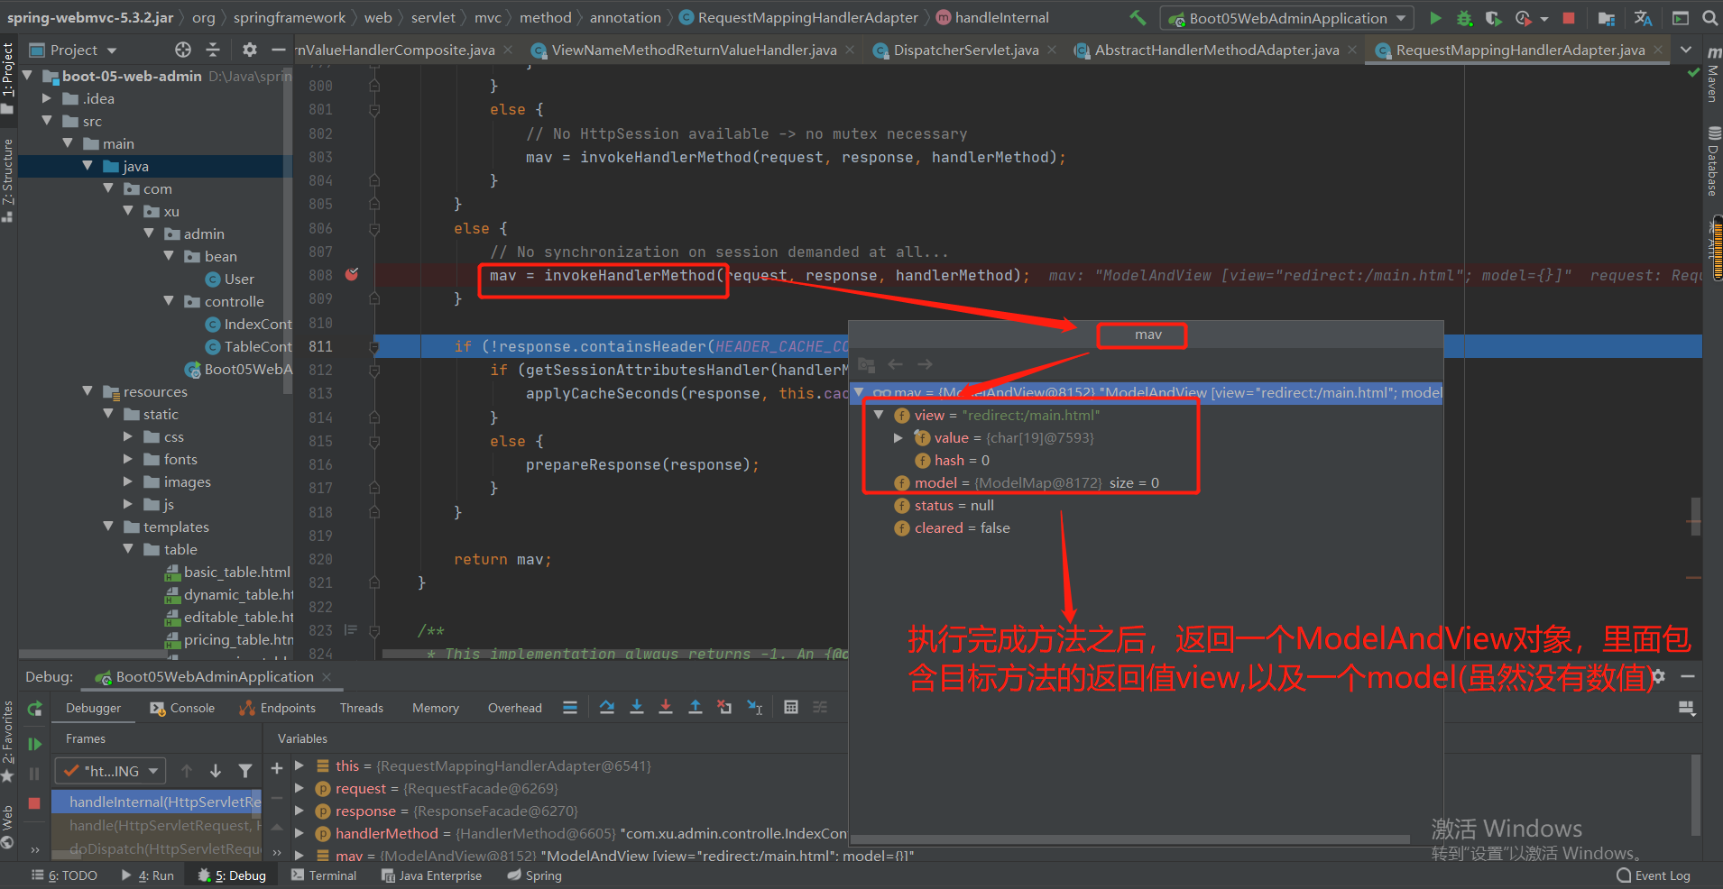Image resolution: width=1723 pixels, height=889 pixels.
Task: Expand the handlerMethod variable
Action: tap(299, 833)
